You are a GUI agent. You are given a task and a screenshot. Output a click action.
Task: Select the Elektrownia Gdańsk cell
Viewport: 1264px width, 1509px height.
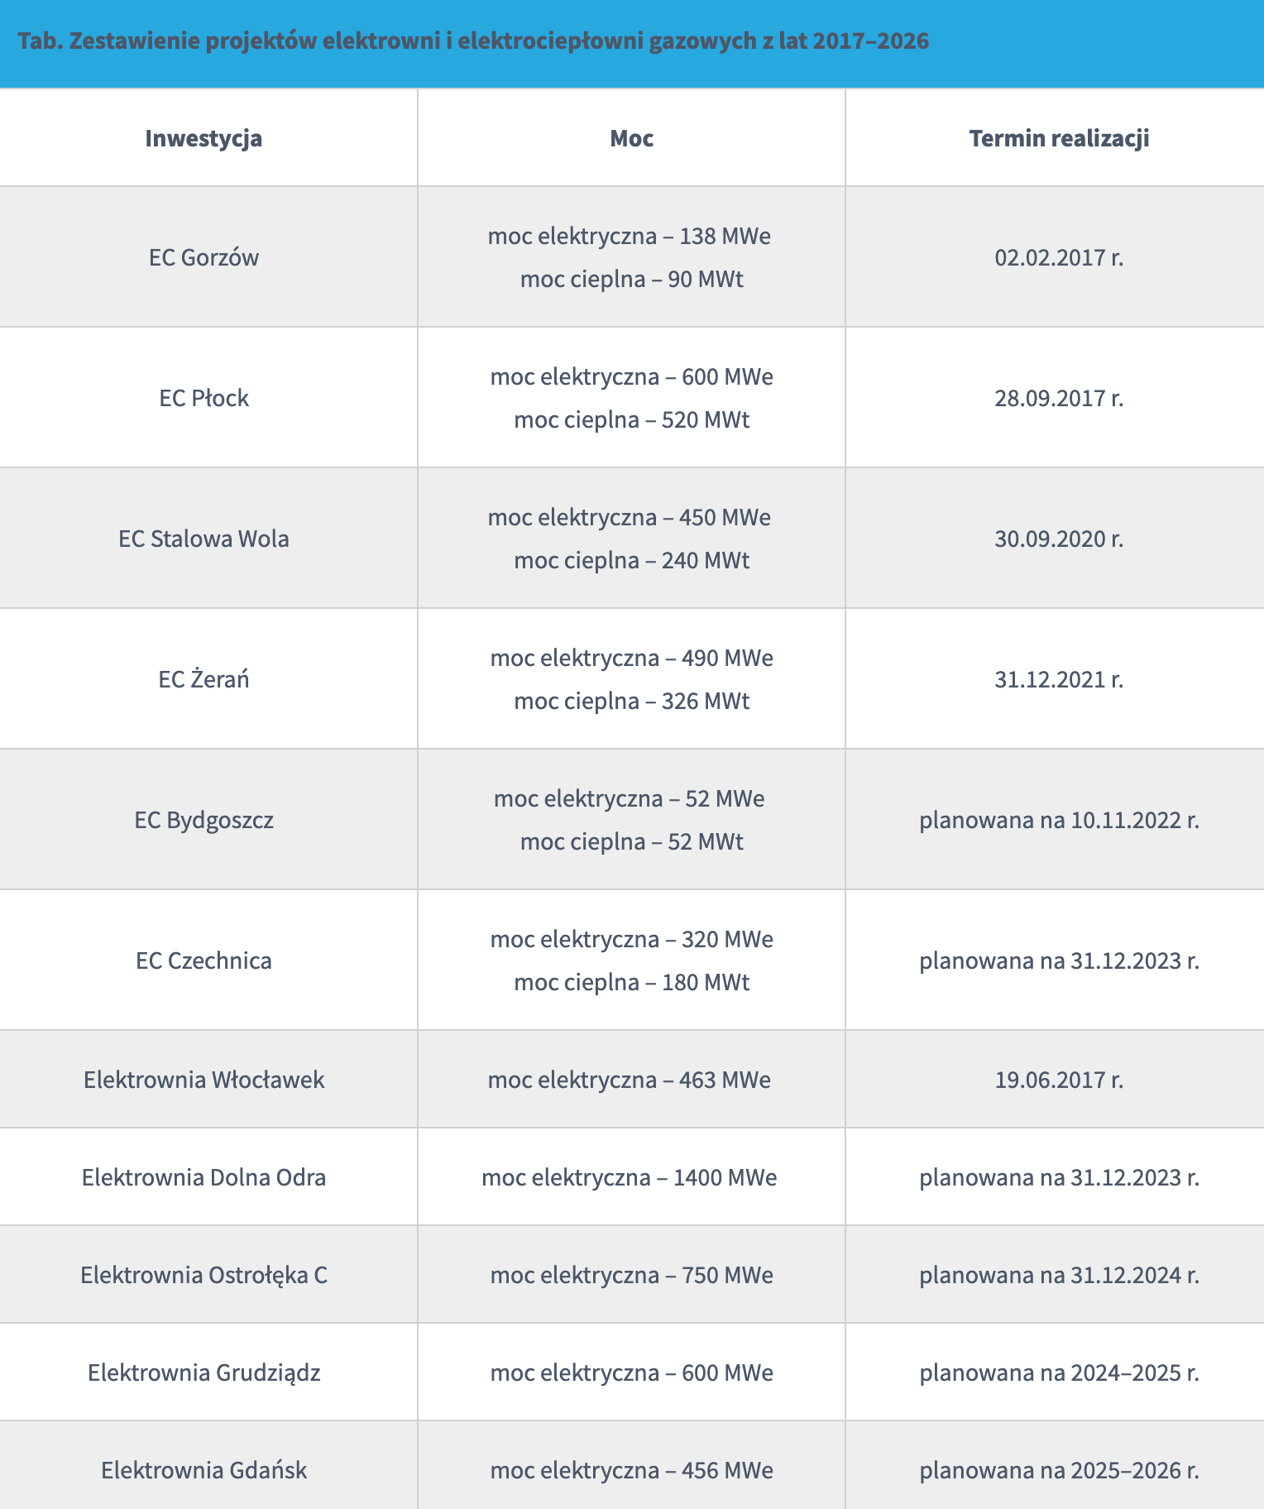(203, 1470)
